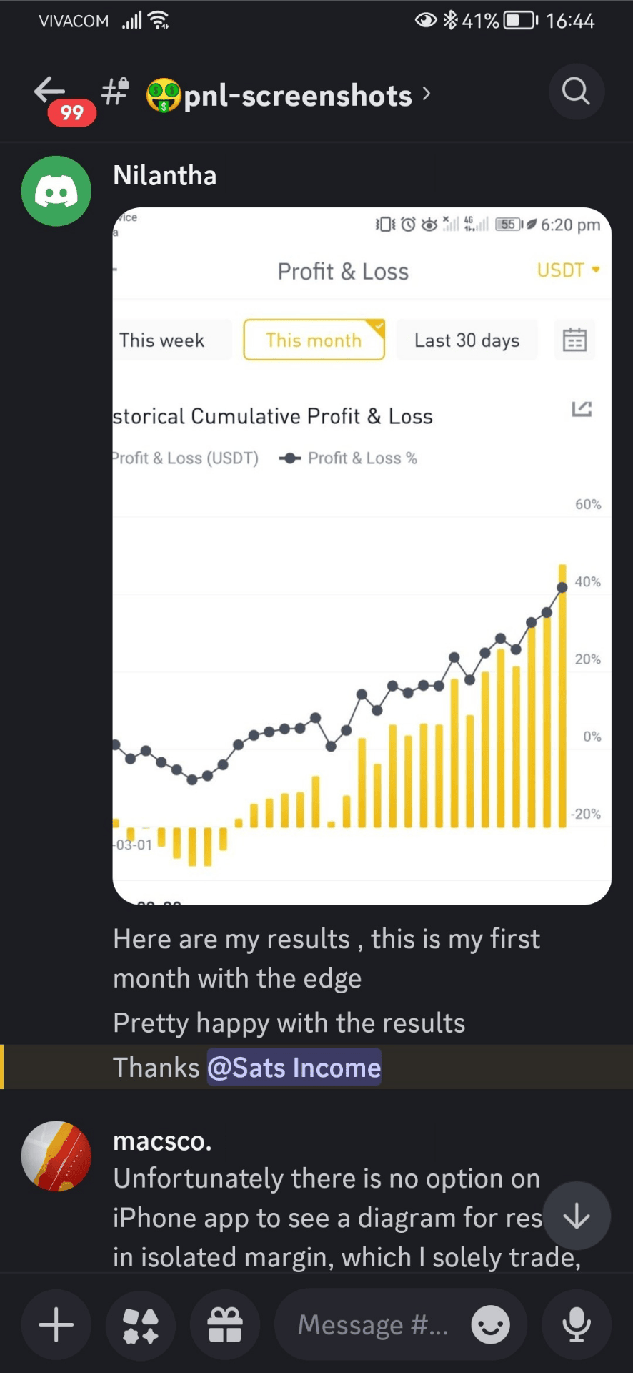Open channel search magnifier icon
The width and height of the screenshot is (633, 1373).
tap(576, 92)
